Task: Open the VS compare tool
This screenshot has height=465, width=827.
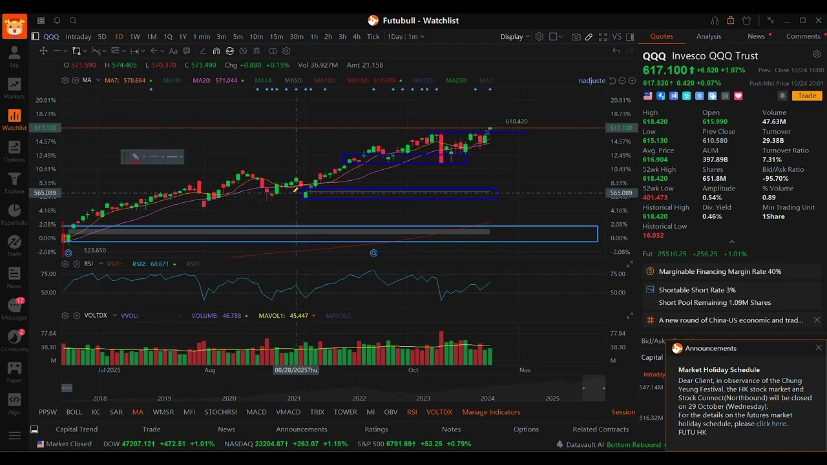Action: click(616, 37)
